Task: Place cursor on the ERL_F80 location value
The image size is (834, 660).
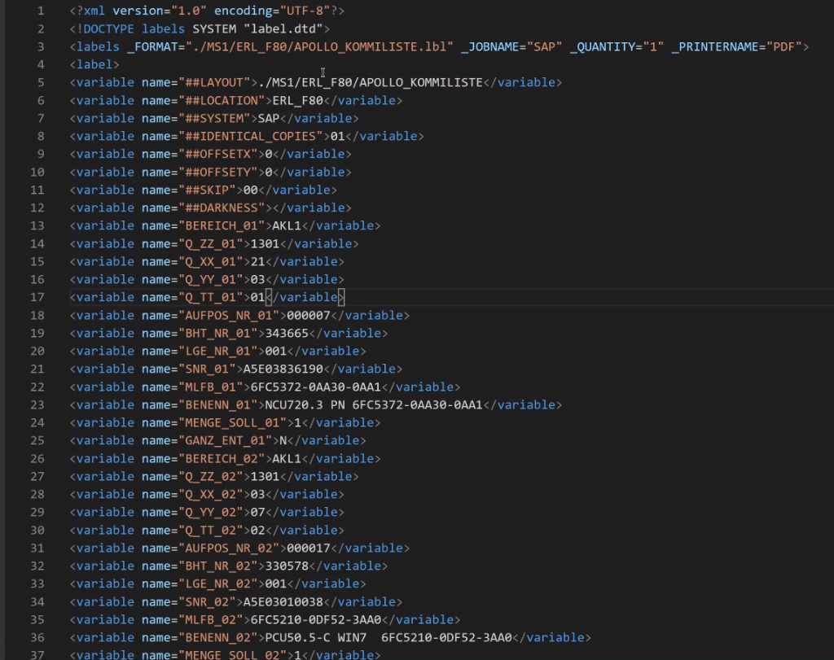Action: pos(298,100)
